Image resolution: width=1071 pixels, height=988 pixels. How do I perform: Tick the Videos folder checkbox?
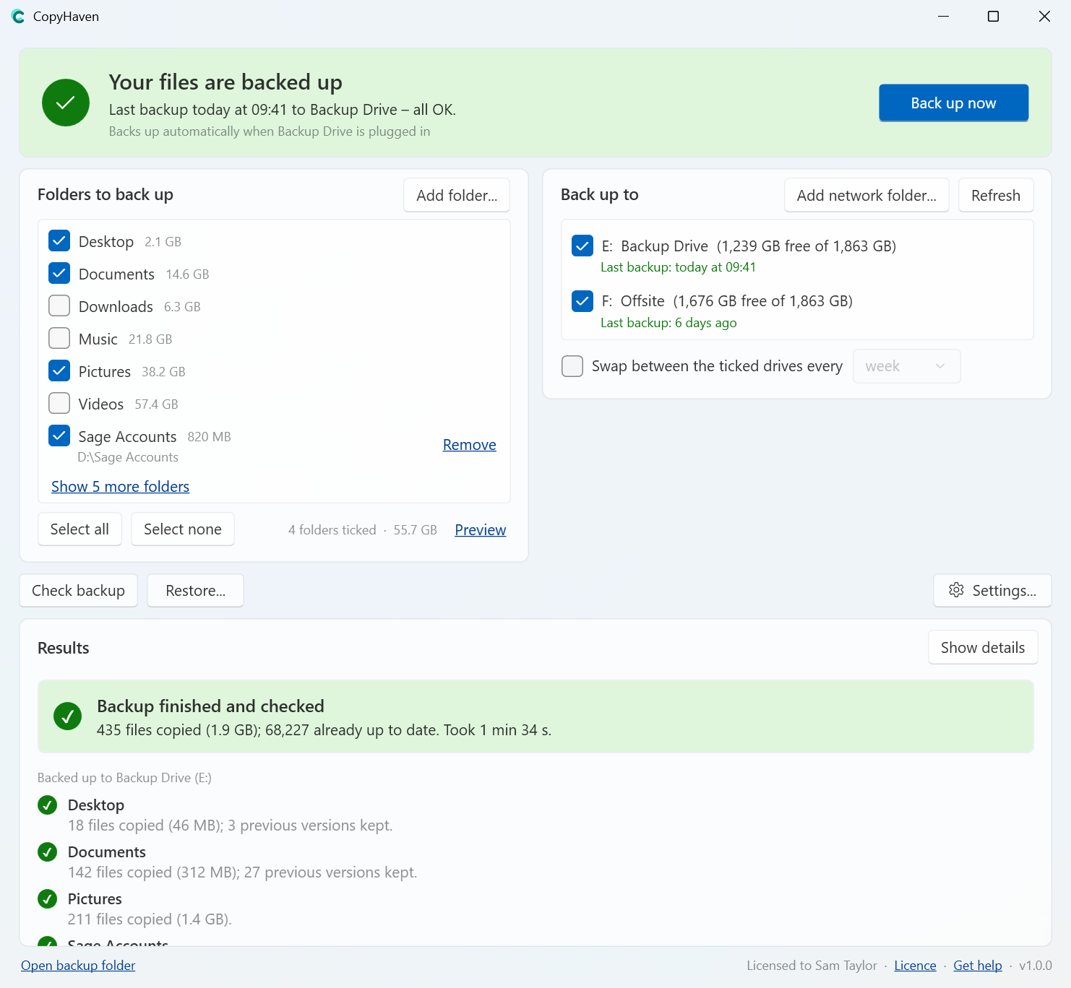pyautogui.click(x=59, y=403)
